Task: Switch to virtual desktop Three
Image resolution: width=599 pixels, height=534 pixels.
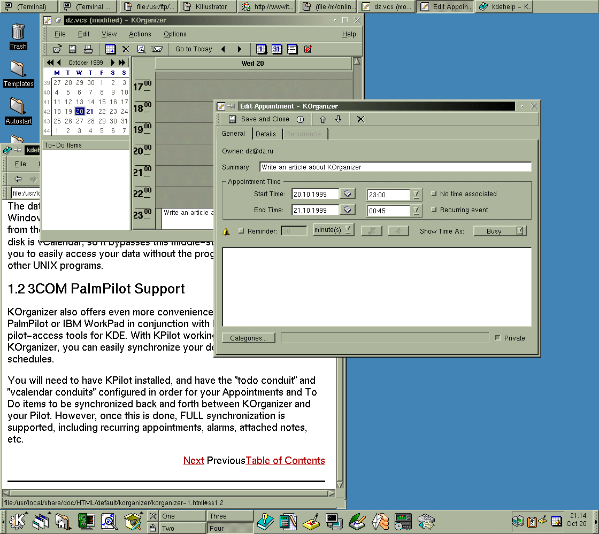Action: [x=231, y=516]
